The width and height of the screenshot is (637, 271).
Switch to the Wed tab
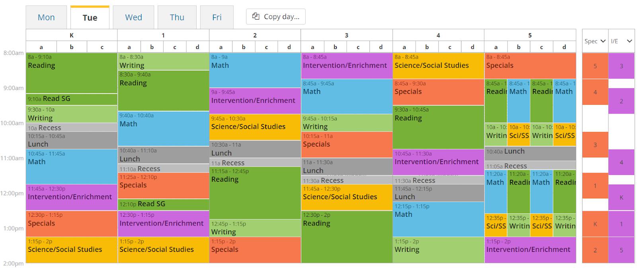coord(133,17)
